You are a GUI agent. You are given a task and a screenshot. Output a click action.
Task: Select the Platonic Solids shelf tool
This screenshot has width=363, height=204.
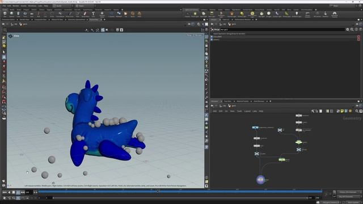[x=102, y=14]
